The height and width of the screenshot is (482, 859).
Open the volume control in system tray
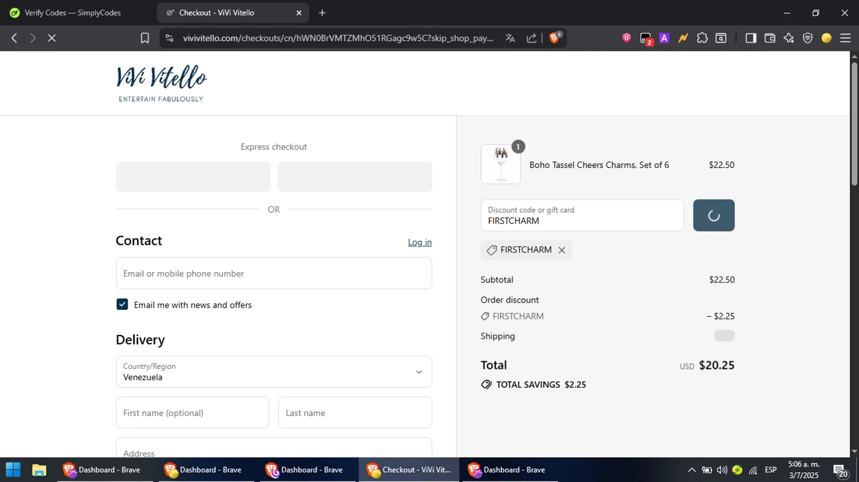click(x=722, y=470)
